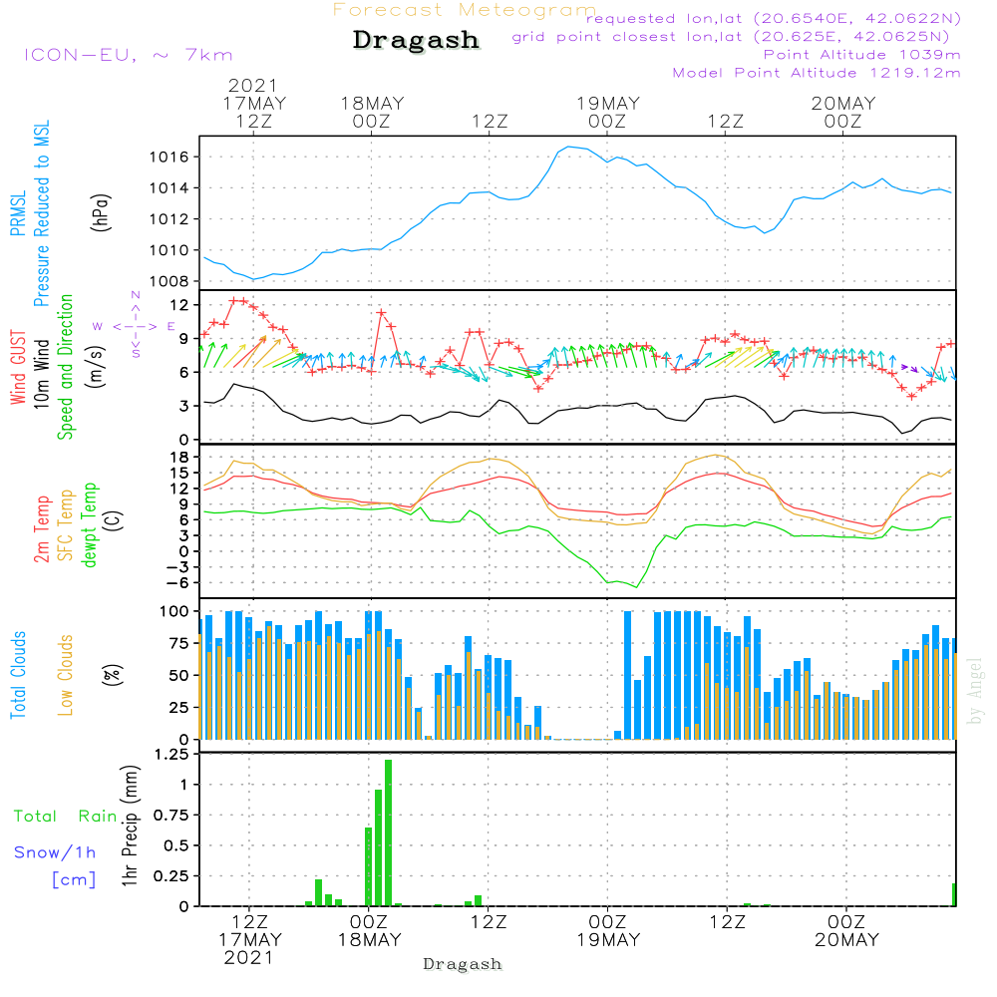Click the 1016 pressure axis value

click(169, 158)
